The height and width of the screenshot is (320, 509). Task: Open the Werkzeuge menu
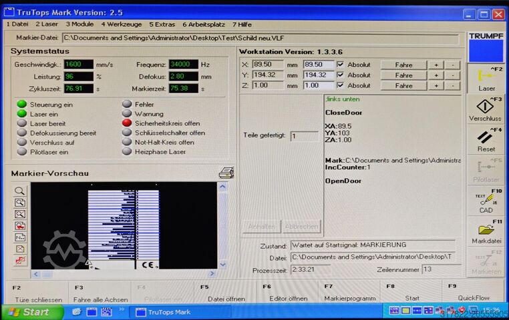point(121,24)
